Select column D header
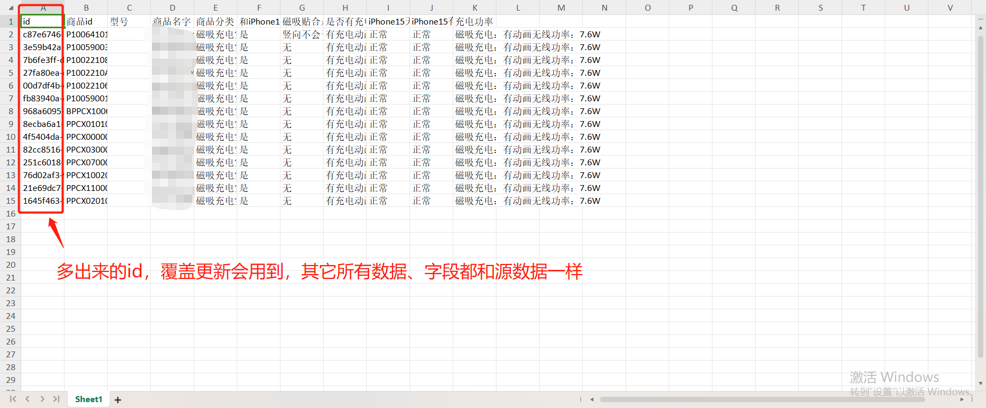986x408 pixels. (x=172, y=8)
